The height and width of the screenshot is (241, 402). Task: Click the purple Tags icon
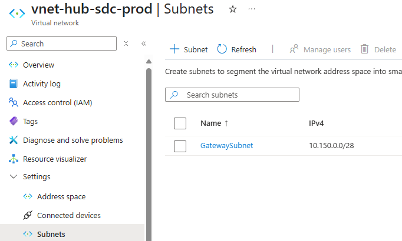click(x=14, y=121)
